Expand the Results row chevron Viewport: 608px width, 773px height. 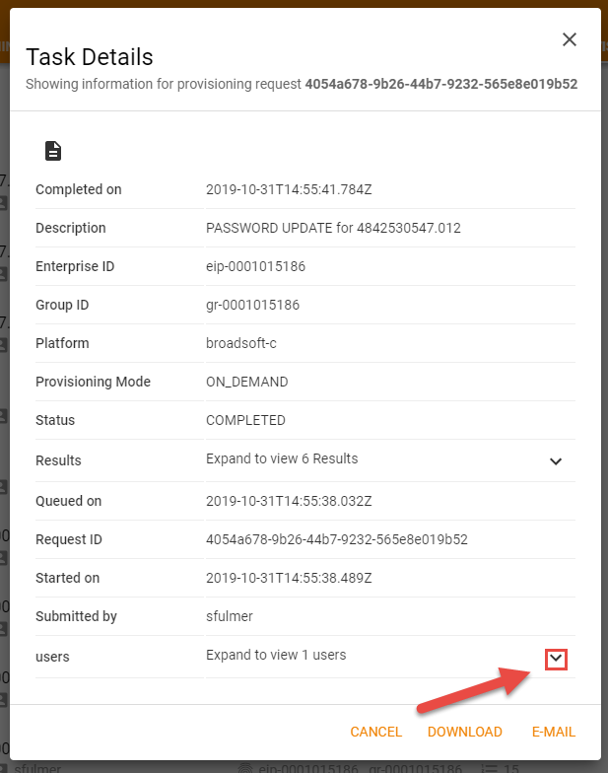(x=556, y=460)
